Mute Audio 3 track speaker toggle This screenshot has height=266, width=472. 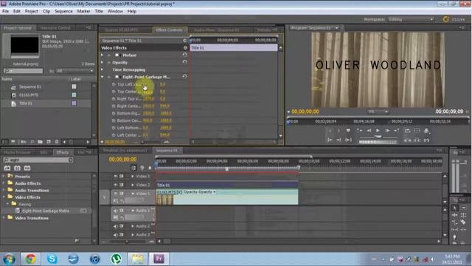(115, 234)
